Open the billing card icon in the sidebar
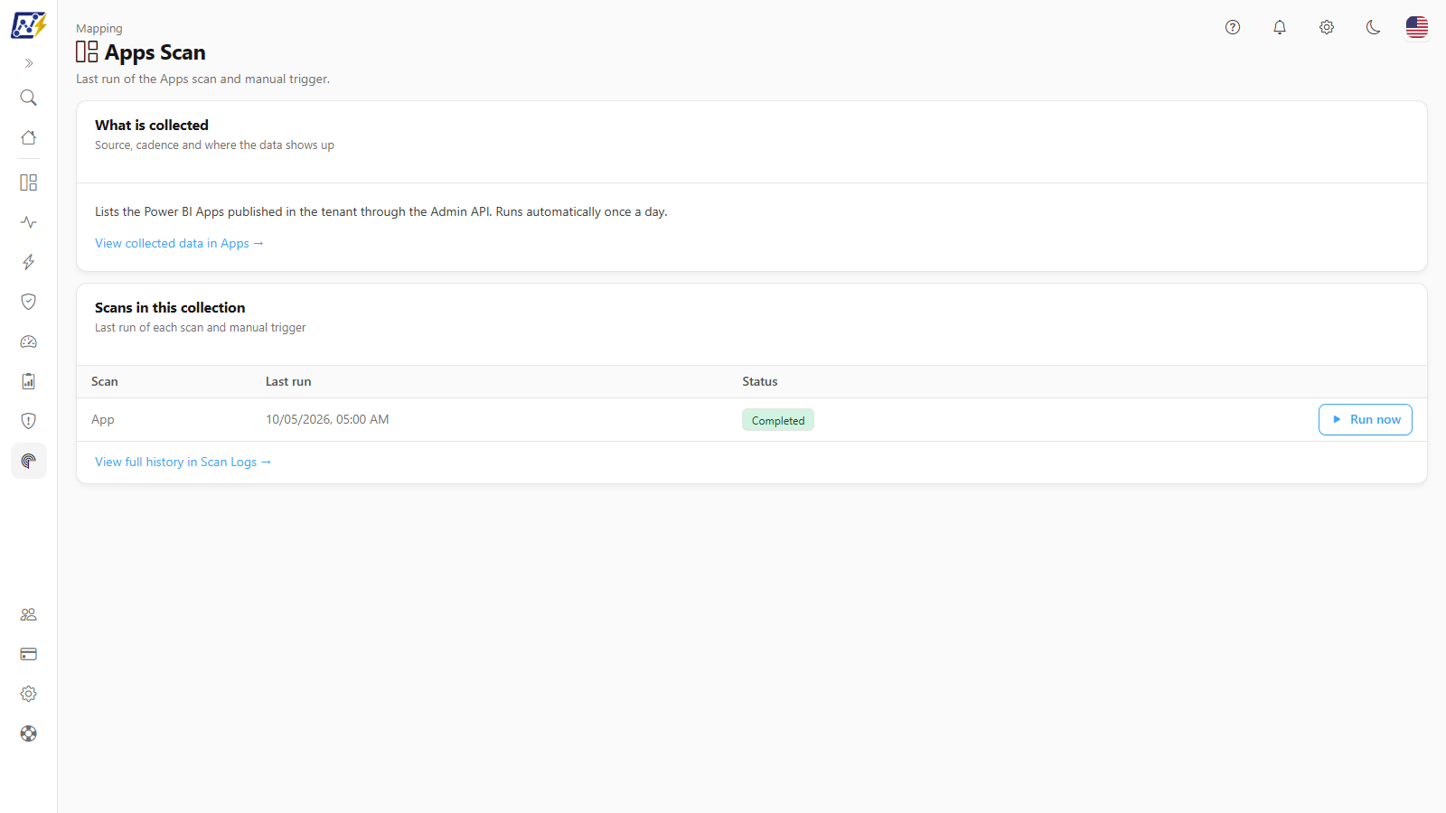The height and width of the screenshot is (813, 1446). [x=29, y=654]
